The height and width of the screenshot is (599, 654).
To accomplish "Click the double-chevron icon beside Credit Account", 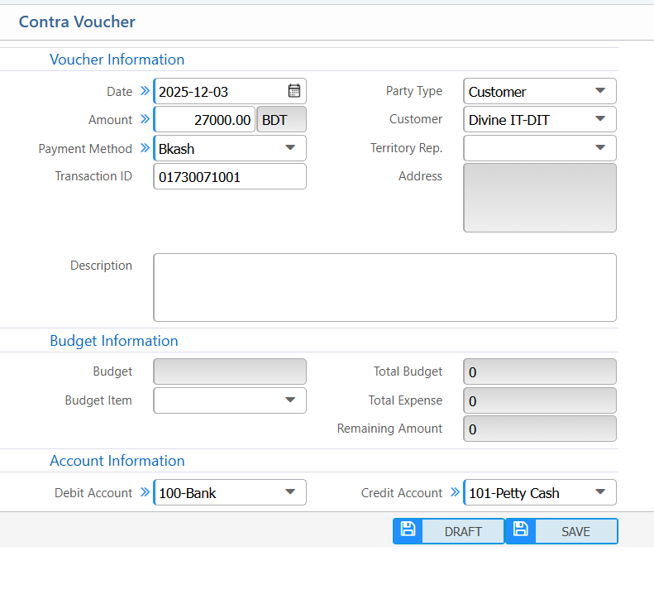I will point(455,492).
